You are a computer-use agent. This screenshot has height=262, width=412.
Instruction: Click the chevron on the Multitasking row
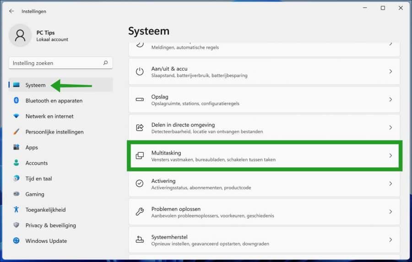click(390, 155)
